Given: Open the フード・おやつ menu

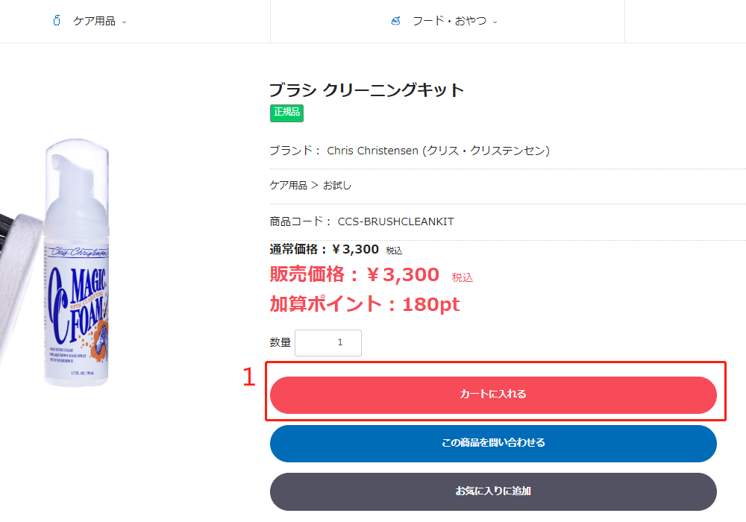Looking at the screenshot, I should pyautogui.click(x=449, y=21).
